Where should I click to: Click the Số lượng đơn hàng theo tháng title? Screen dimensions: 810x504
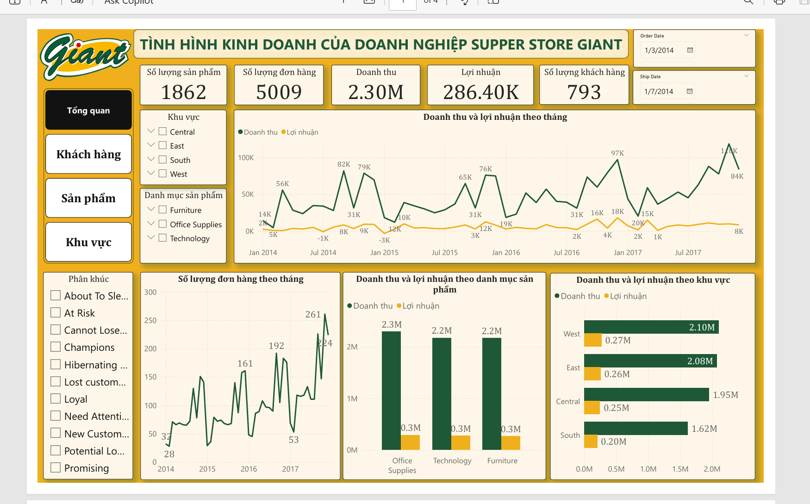tap(241, 279)
